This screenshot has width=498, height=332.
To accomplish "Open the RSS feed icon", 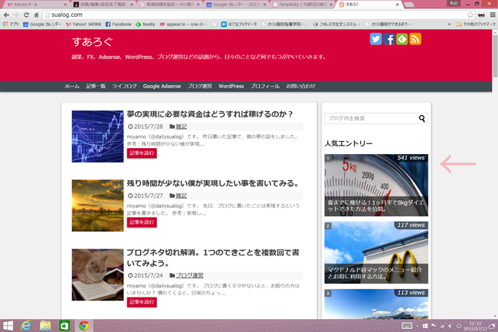I will point(415,39).
